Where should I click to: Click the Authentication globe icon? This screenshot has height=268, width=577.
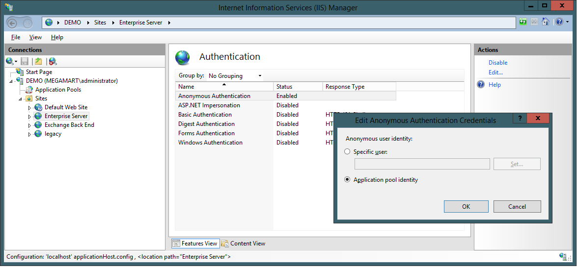(x=183, y=58)
